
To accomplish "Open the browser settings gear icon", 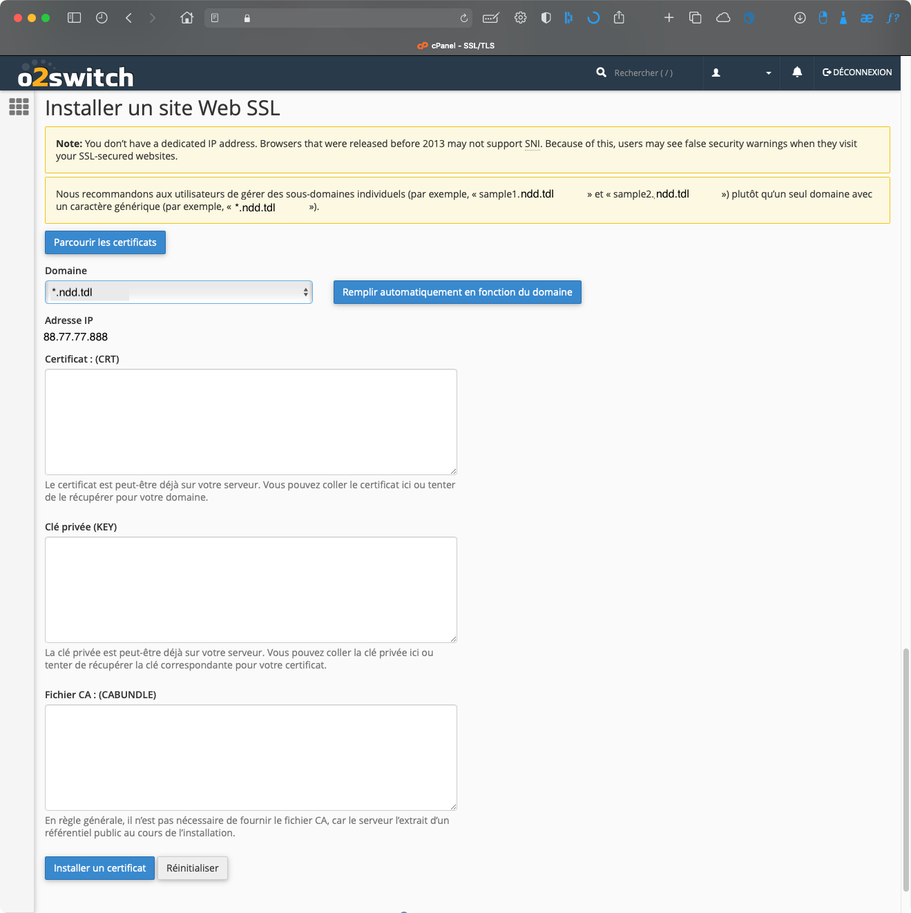I will pos(521,18).
